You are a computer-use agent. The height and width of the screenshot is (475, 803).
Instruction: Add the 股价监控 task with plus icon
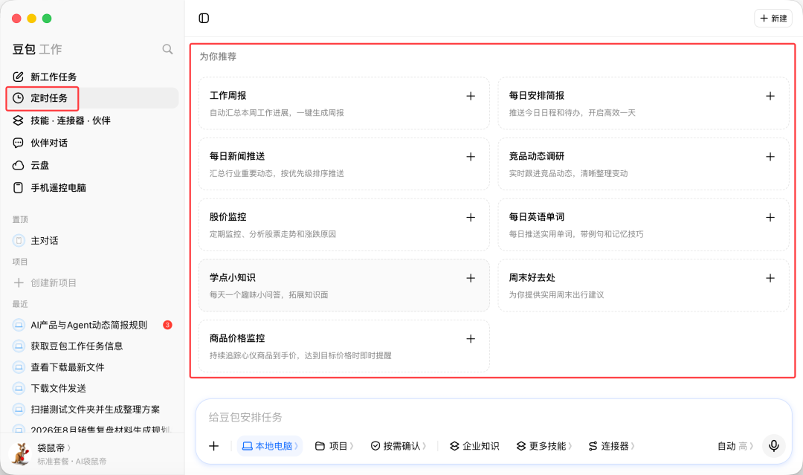471,218
